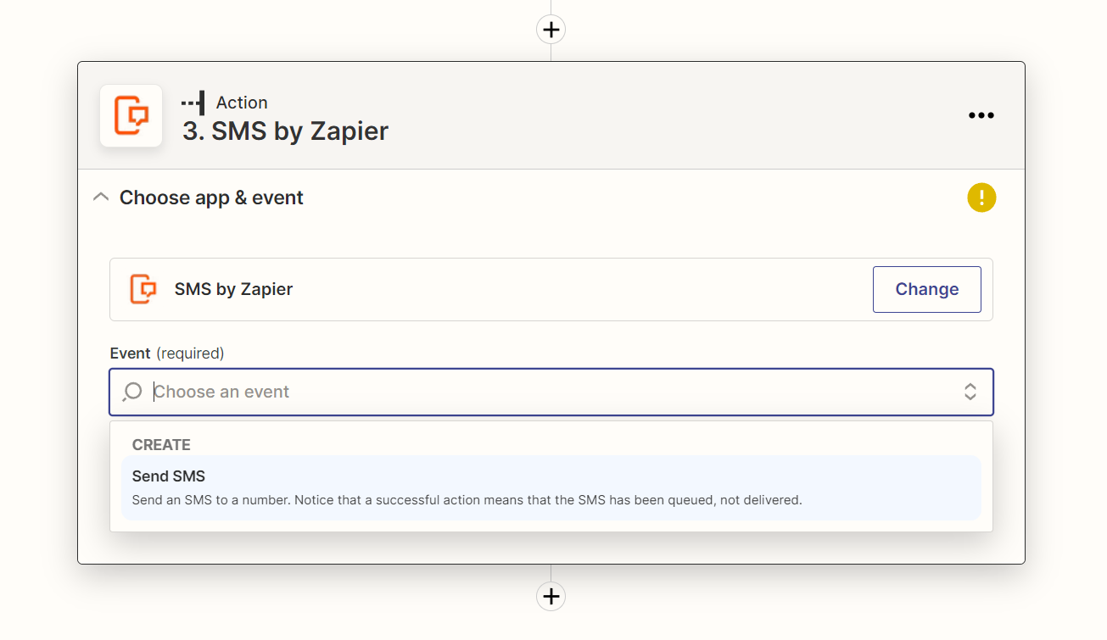Click the step title 3. SMS by Zapier
Viewport: 1107px width, 640px height.
[285, 131]
